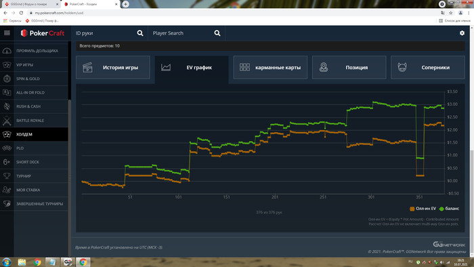The width and height of the screenshot is (474, 267).
Task: Toggle Олл-ин EV series in legend
Action: click(423, 209)
